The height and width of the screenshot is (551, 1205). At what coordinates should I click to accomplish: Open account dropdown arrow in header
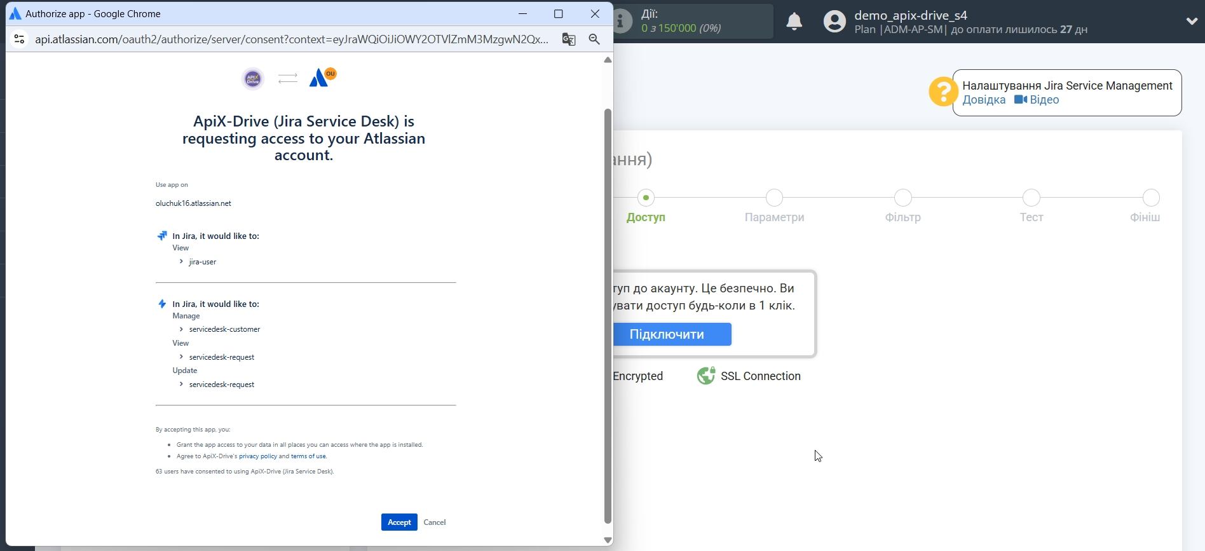(1192, 22)
